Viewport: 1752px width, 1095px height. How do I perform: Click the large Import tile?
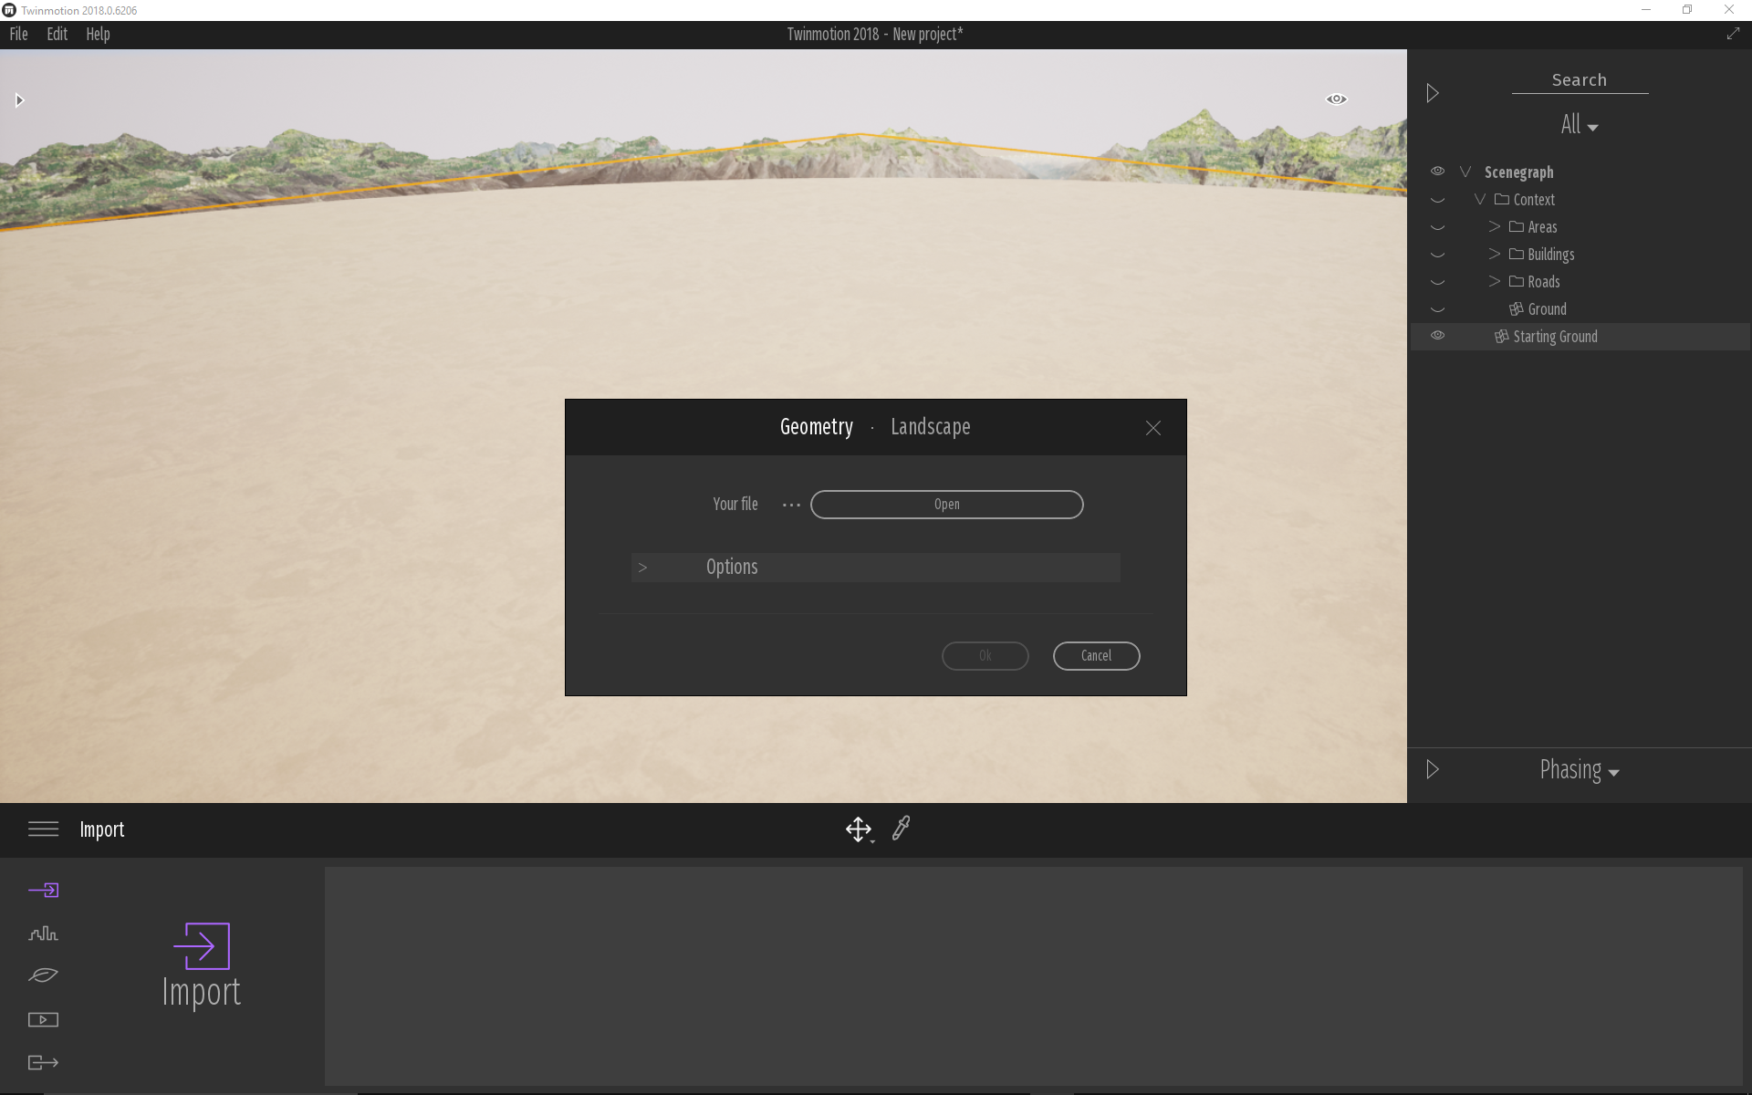pos(201,965)
